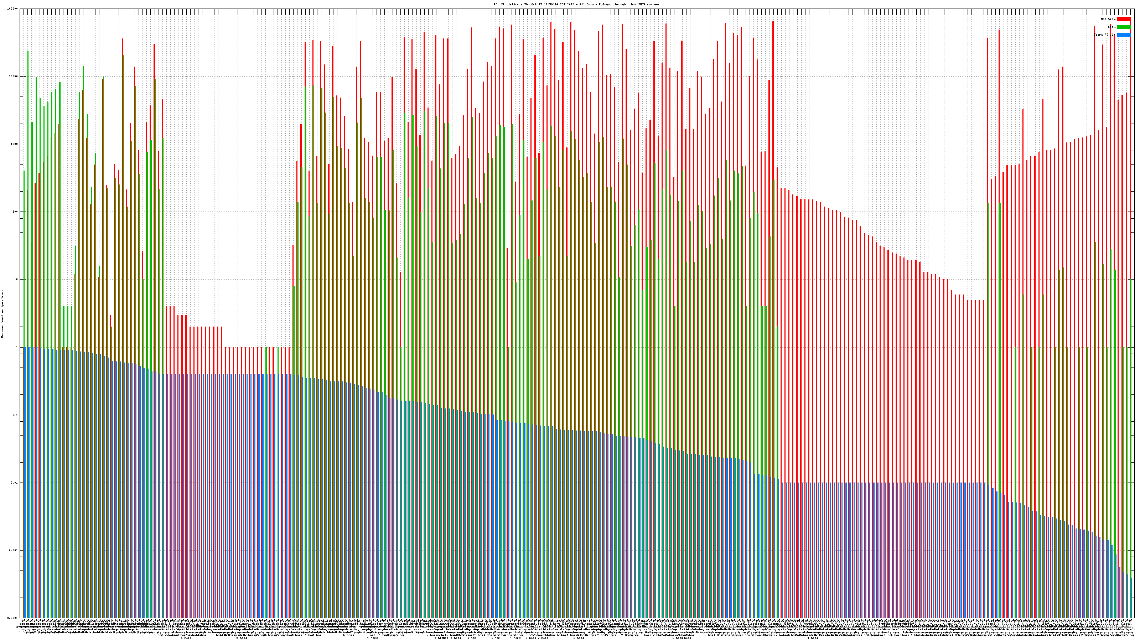Click the 10 y-axis tick label

16,280
